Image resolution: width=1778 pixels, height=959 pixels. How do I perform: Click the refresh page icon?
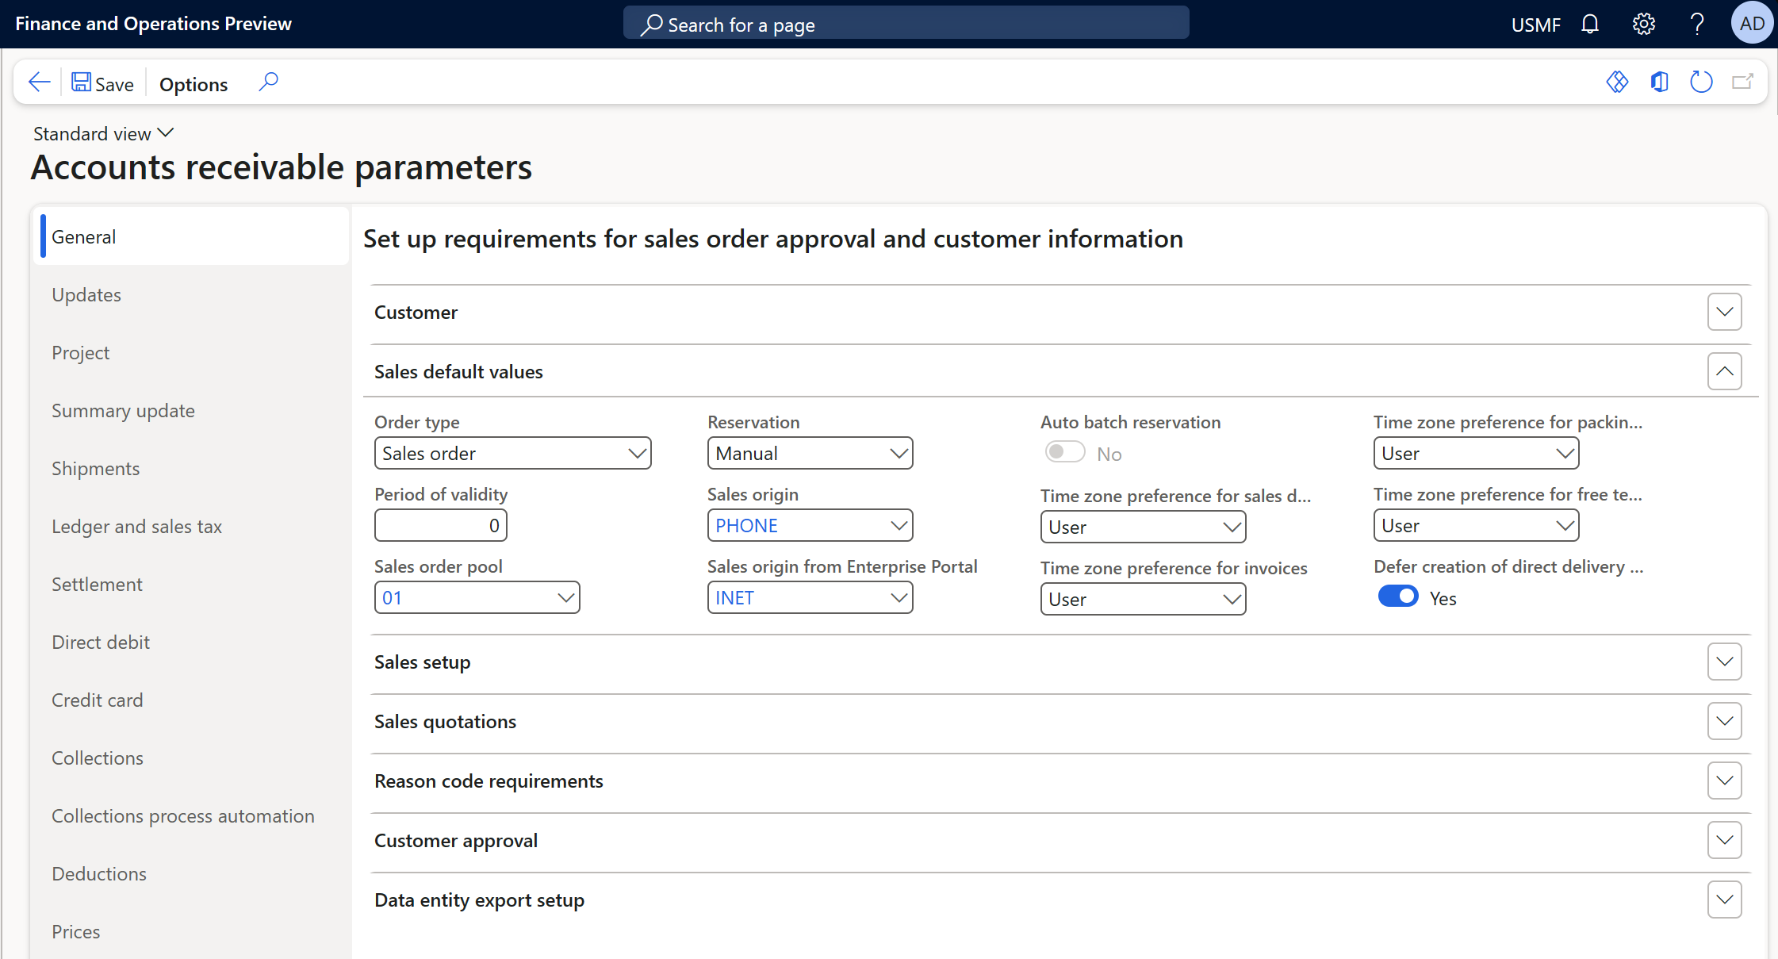click(1700, 82)
